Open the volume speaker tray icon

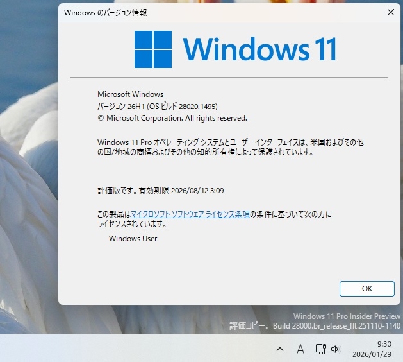click(336, 349)
